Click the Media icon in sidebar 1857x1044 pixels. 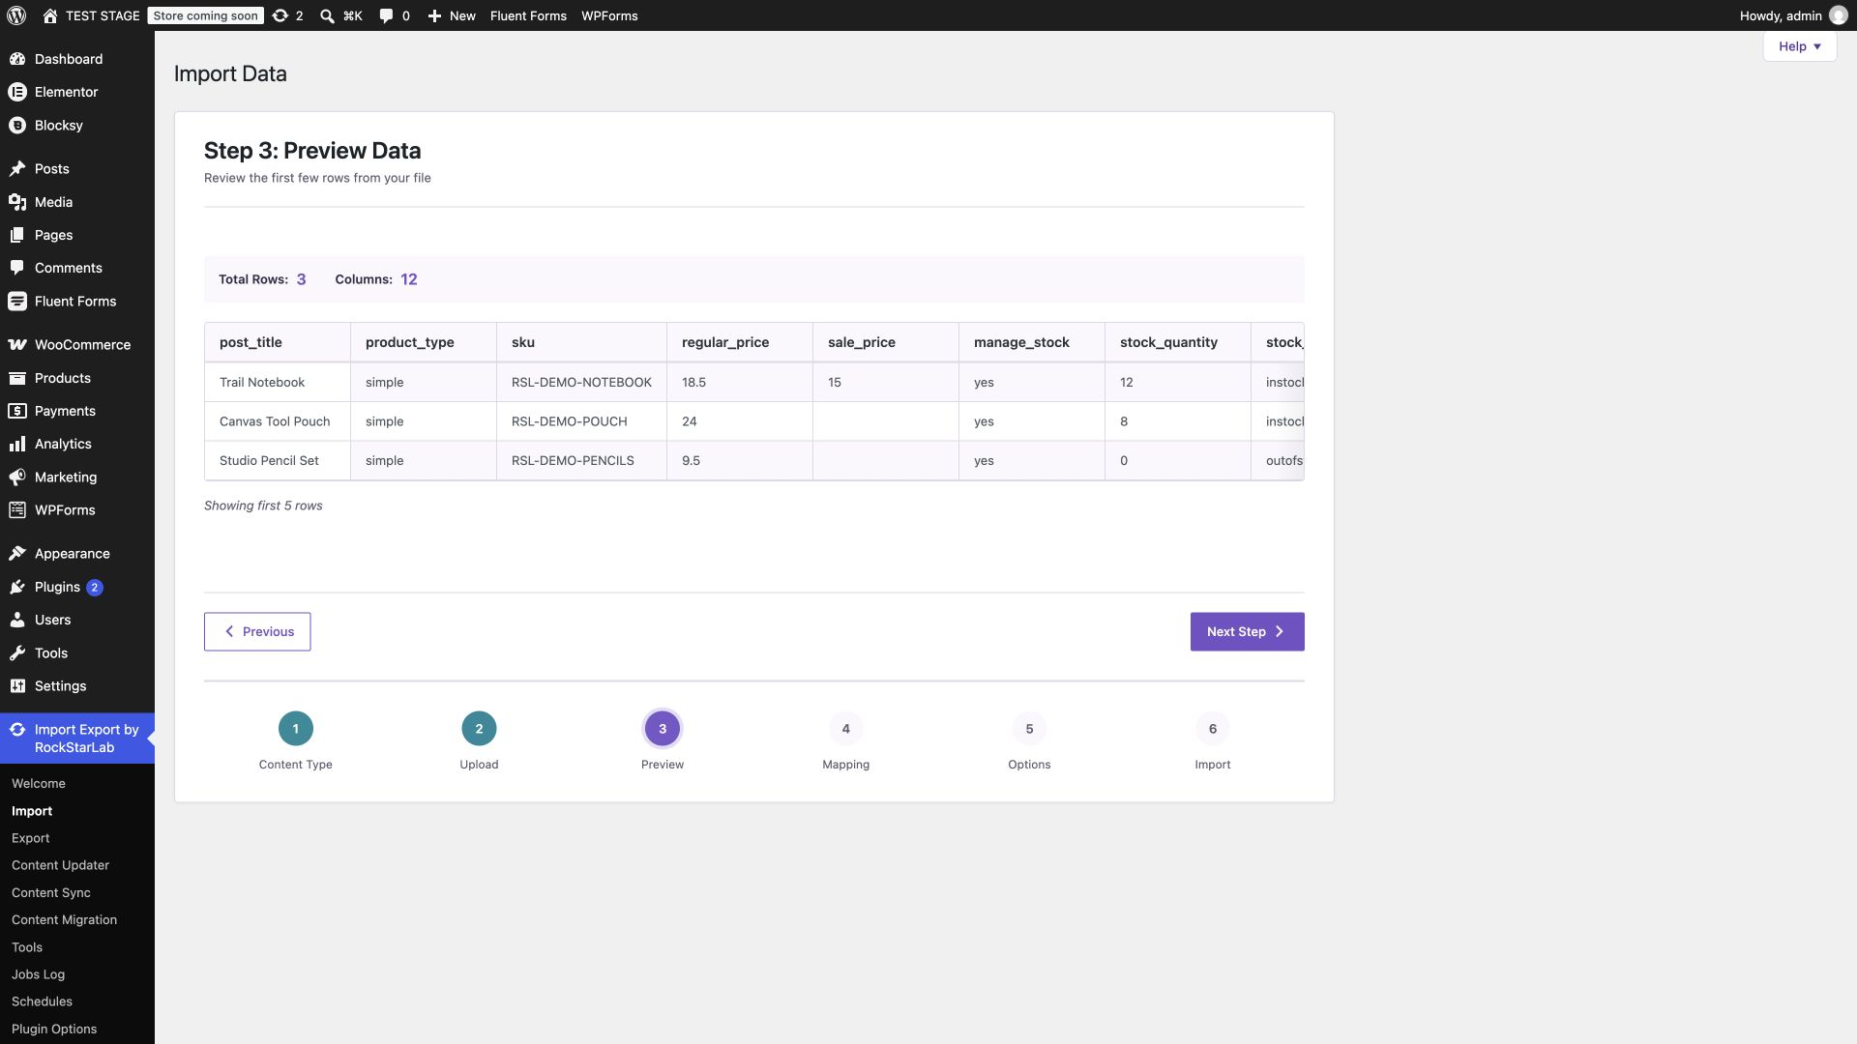click(16, 201)
